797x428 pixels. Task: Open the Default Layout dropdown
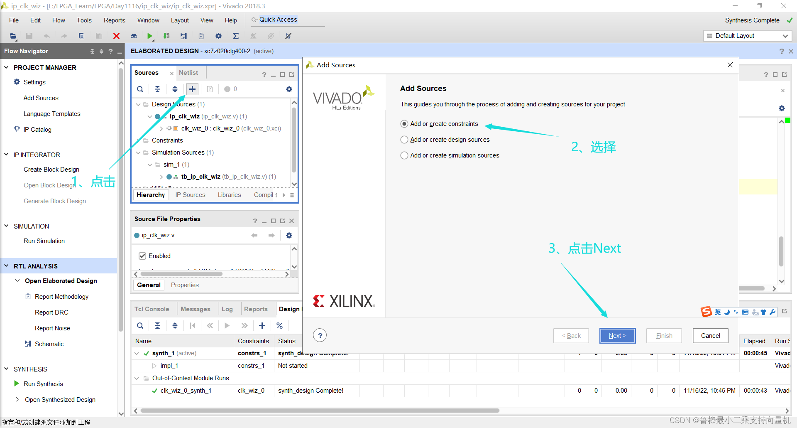(x=748, y=36)
